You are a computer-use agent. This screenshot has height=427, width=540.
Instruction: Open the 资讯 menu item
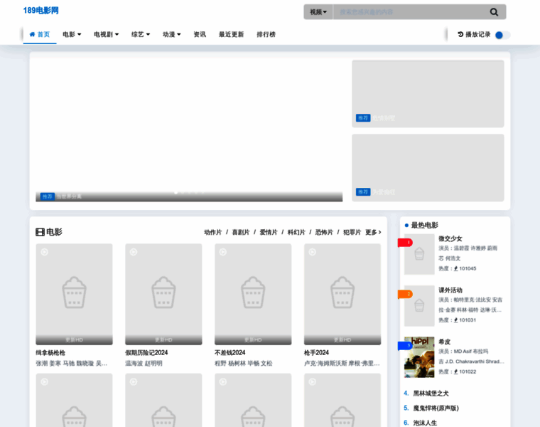(200, 34)
